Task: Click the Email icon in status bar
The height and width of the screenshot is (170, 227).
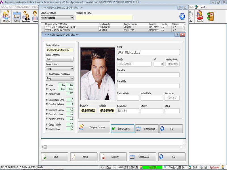Action: (x=190, y=167)
